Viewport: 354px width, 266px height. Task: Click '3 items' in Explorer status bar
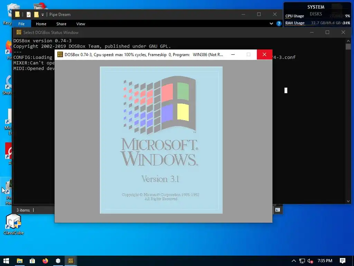click(23, 210)
